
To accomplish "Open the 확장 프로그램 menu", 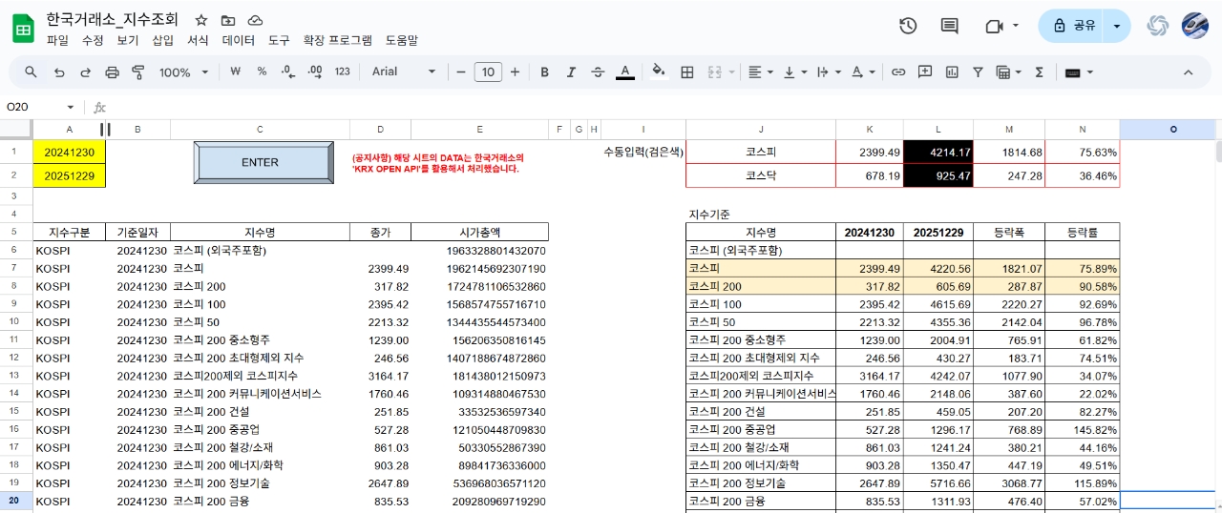I will pyautogui.click(x=337, y=40).
